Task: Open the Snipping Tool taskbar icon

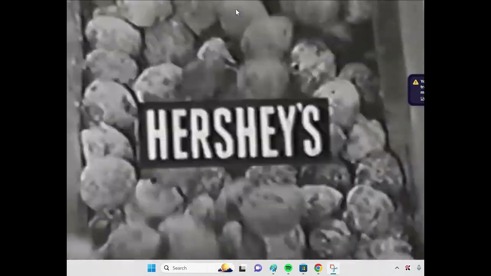Action: 333,268
